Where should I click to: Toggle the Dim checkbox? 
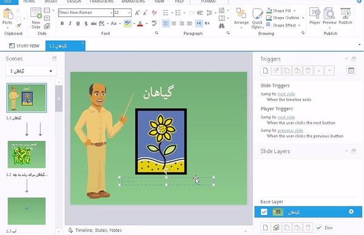click(x=319, y=228)
